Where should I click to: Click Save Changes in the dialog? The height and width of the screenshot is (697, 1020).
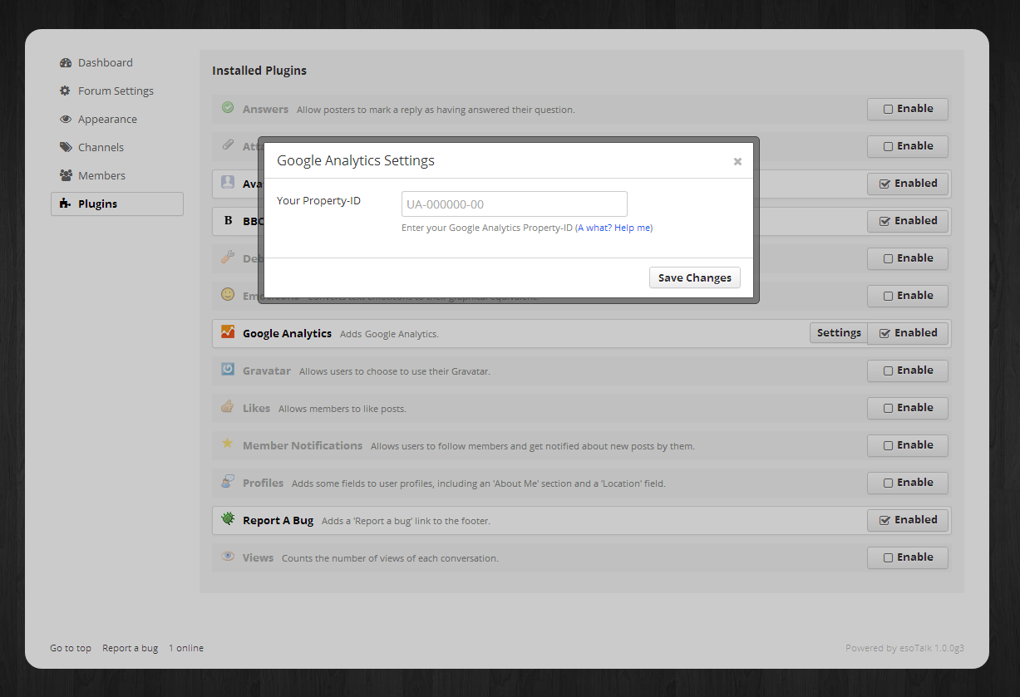tap(695, 277)
